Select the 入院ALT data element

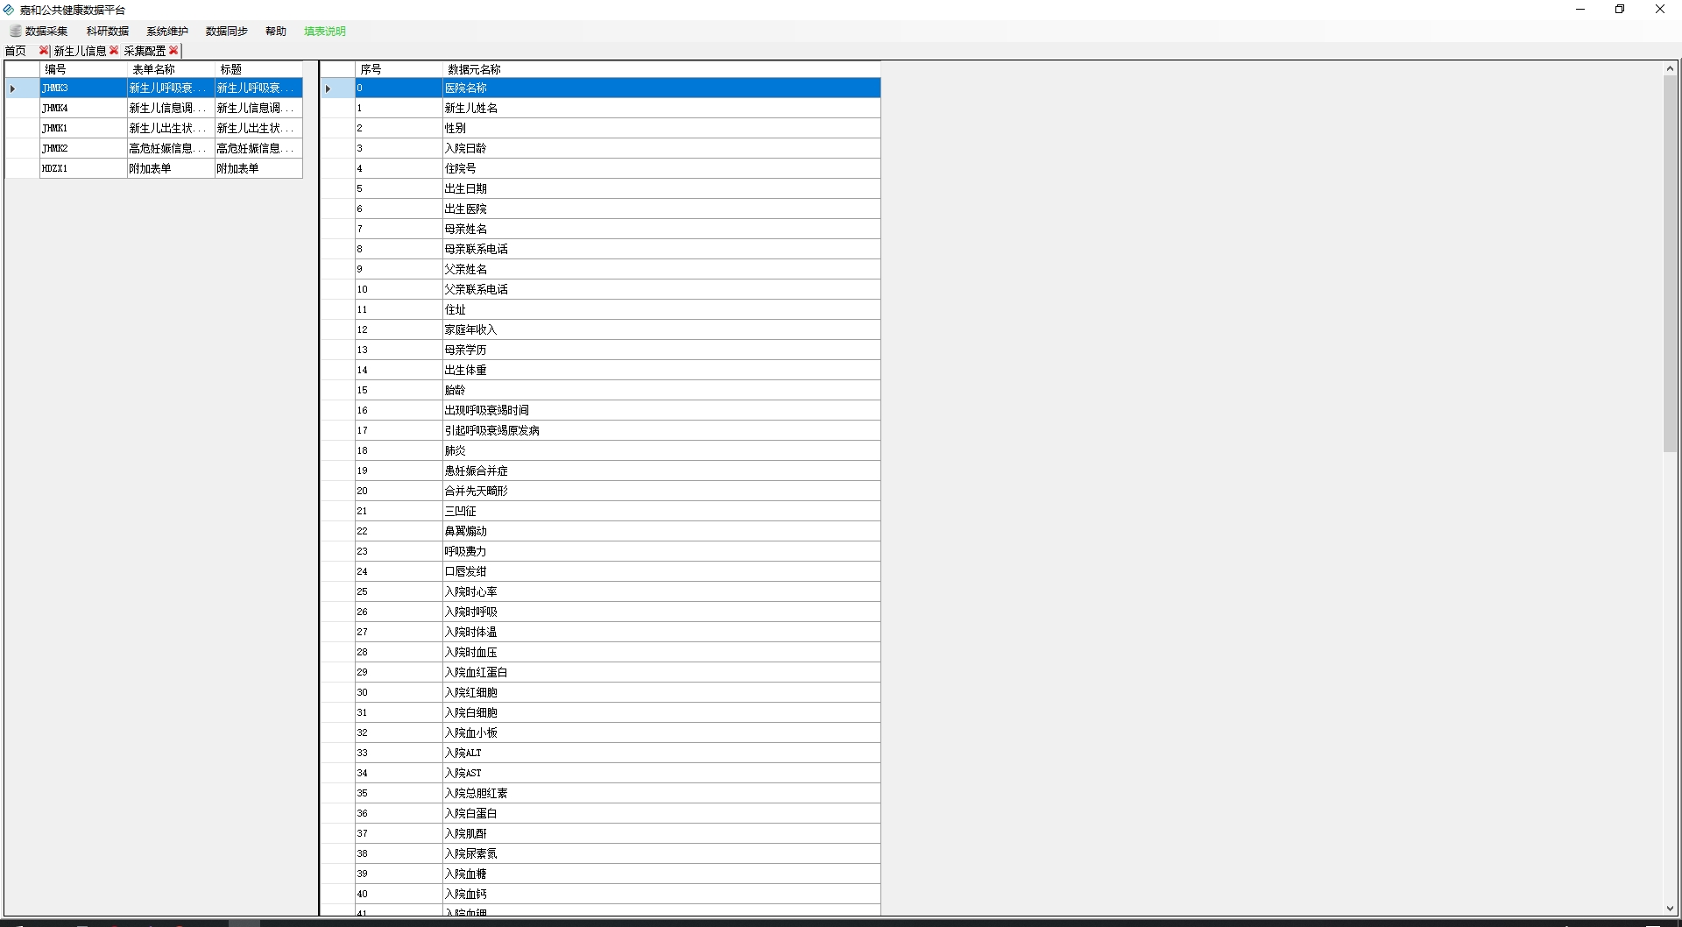point(661,753)
